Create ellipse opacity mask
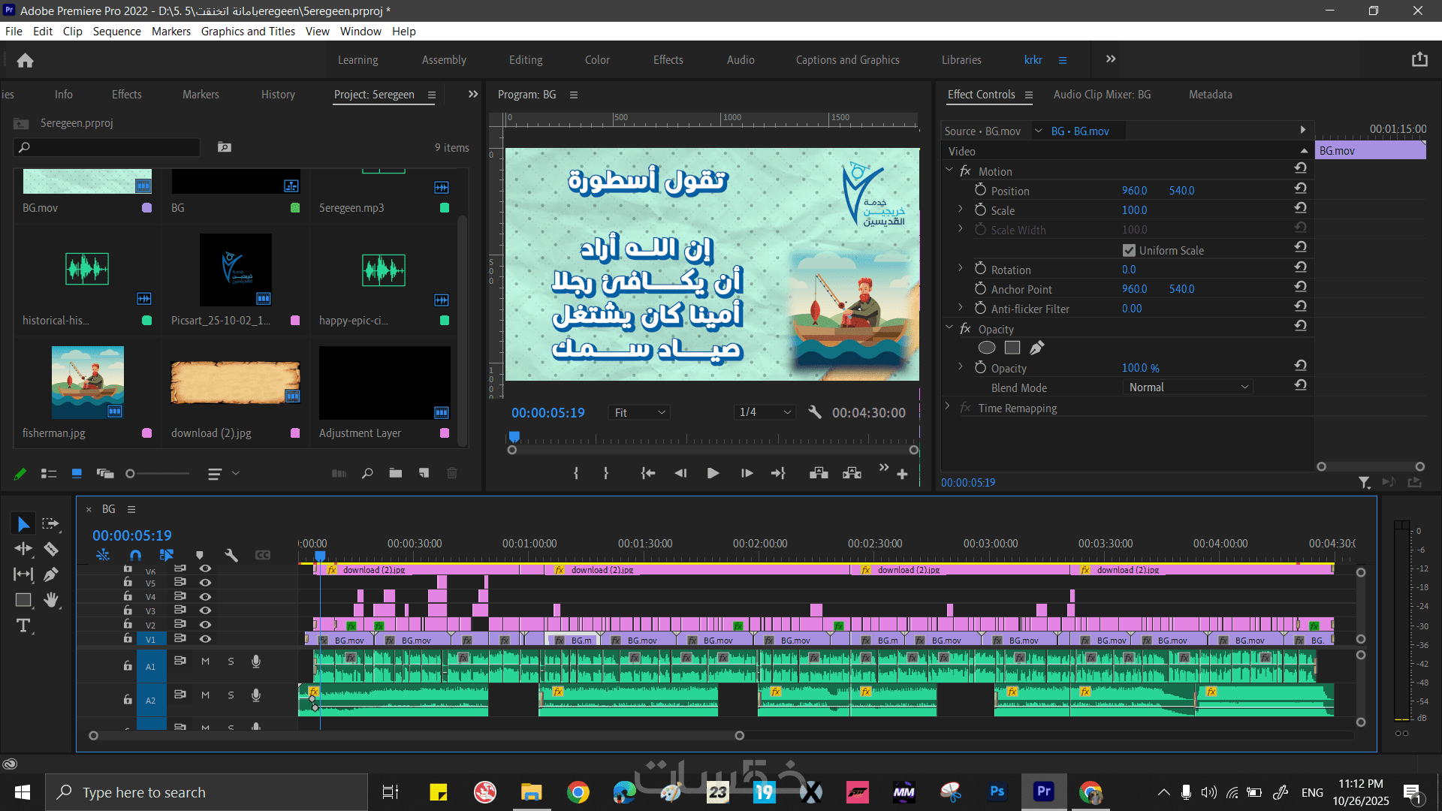Image resolution: width=1442 pixels, height=811 pixels. click(987, 348)
